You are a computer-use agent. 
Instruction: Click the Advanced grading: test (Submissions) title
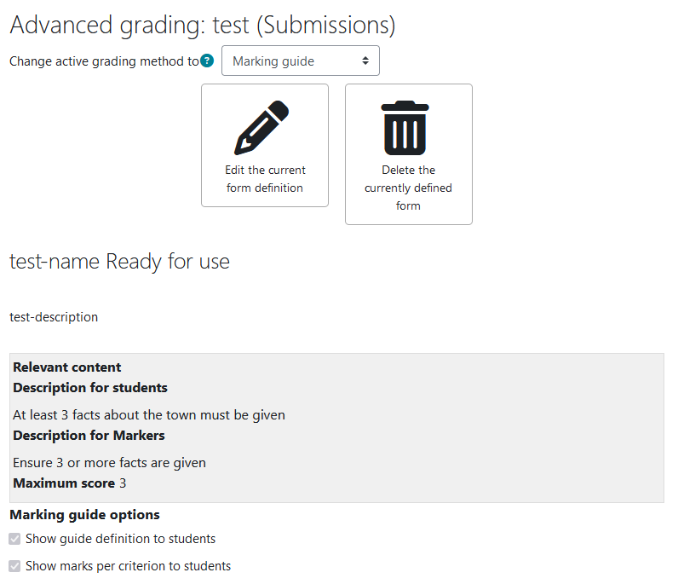[x=203, y=25]
